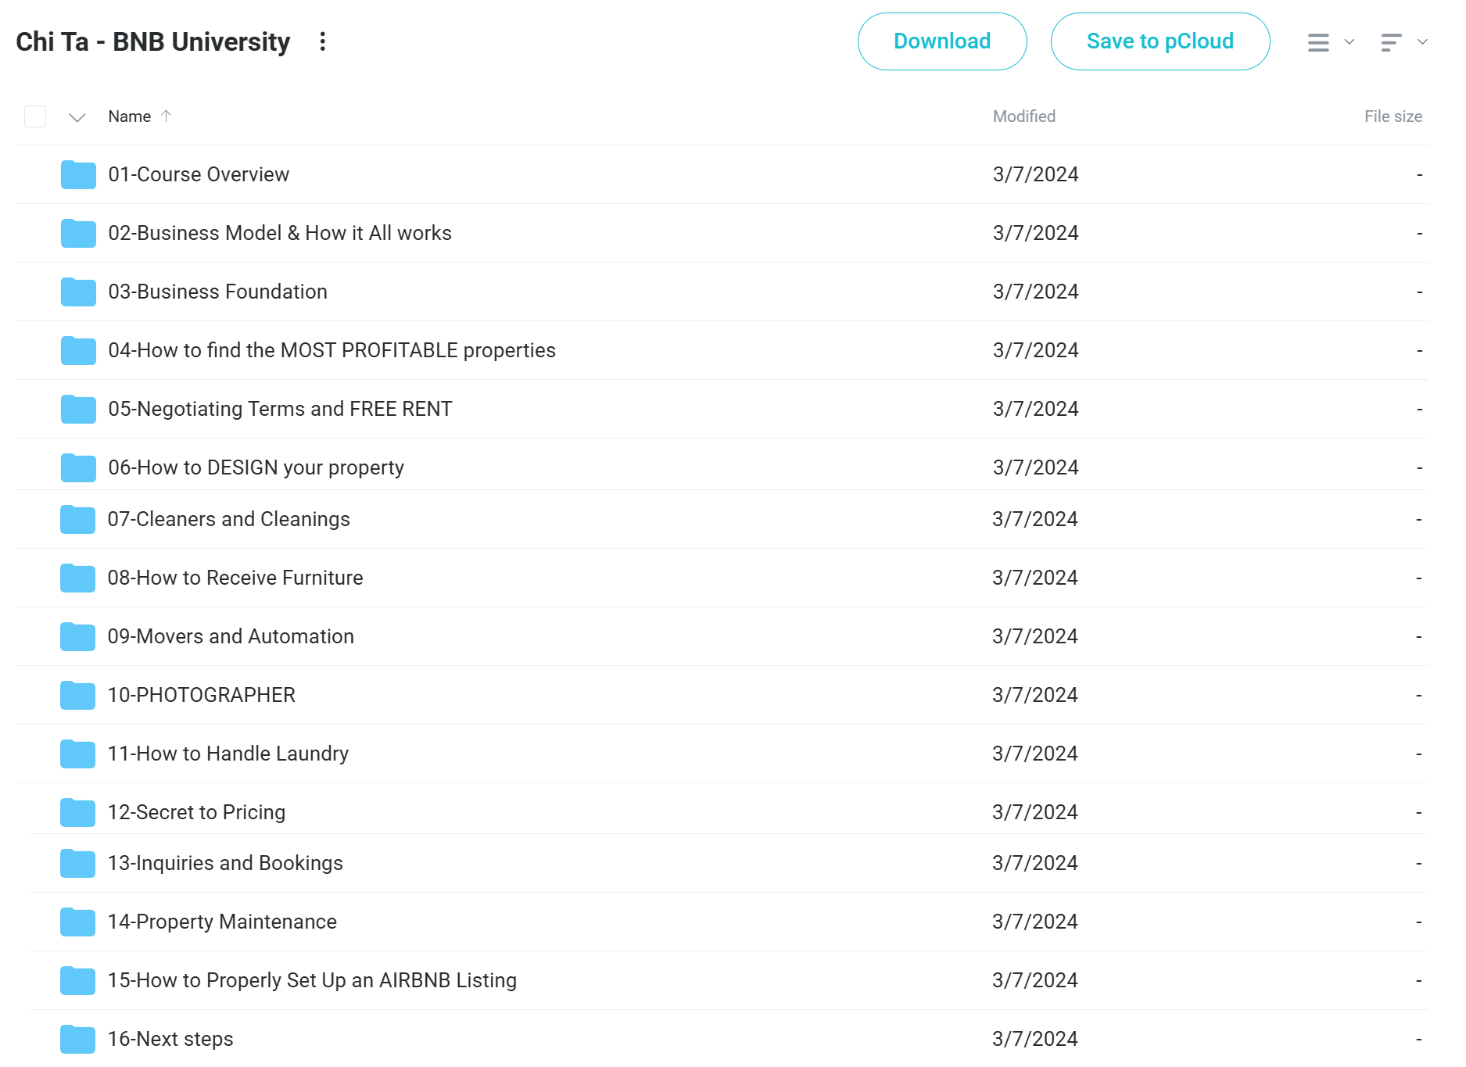Image resolution: width=1466 pixels, height=1067 pixels.
Task: Click the Download button
Action: (941, 41)
